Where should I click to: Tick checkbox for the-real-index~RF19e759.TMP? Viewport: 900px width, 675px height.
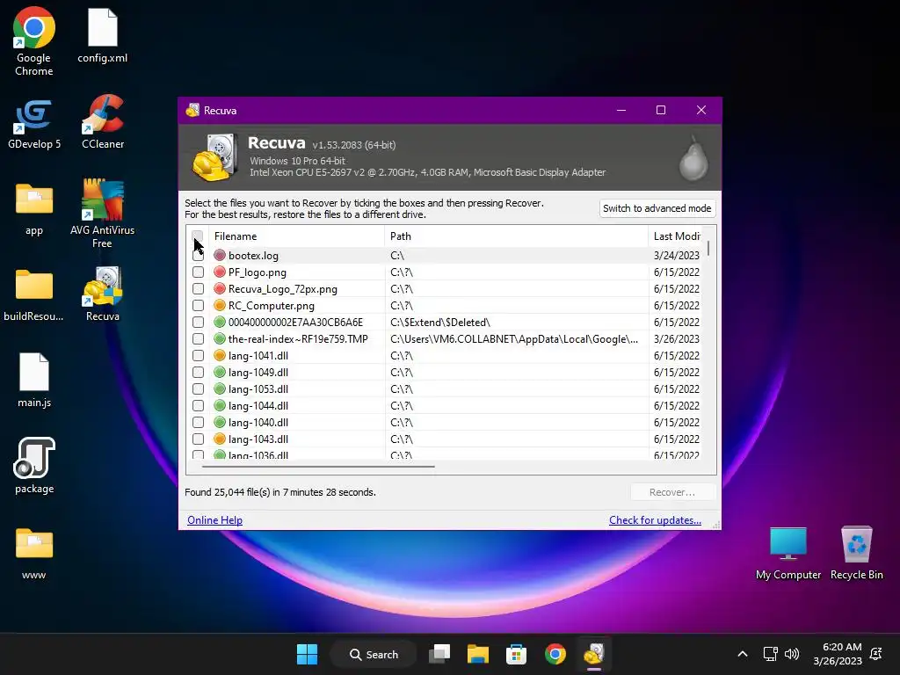[x=198, y=338]
